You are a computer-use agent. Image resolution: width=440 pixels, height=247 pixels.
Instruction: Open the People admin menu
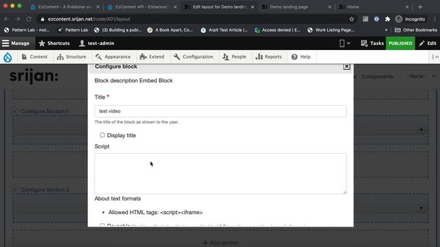[x=234, y=56]
